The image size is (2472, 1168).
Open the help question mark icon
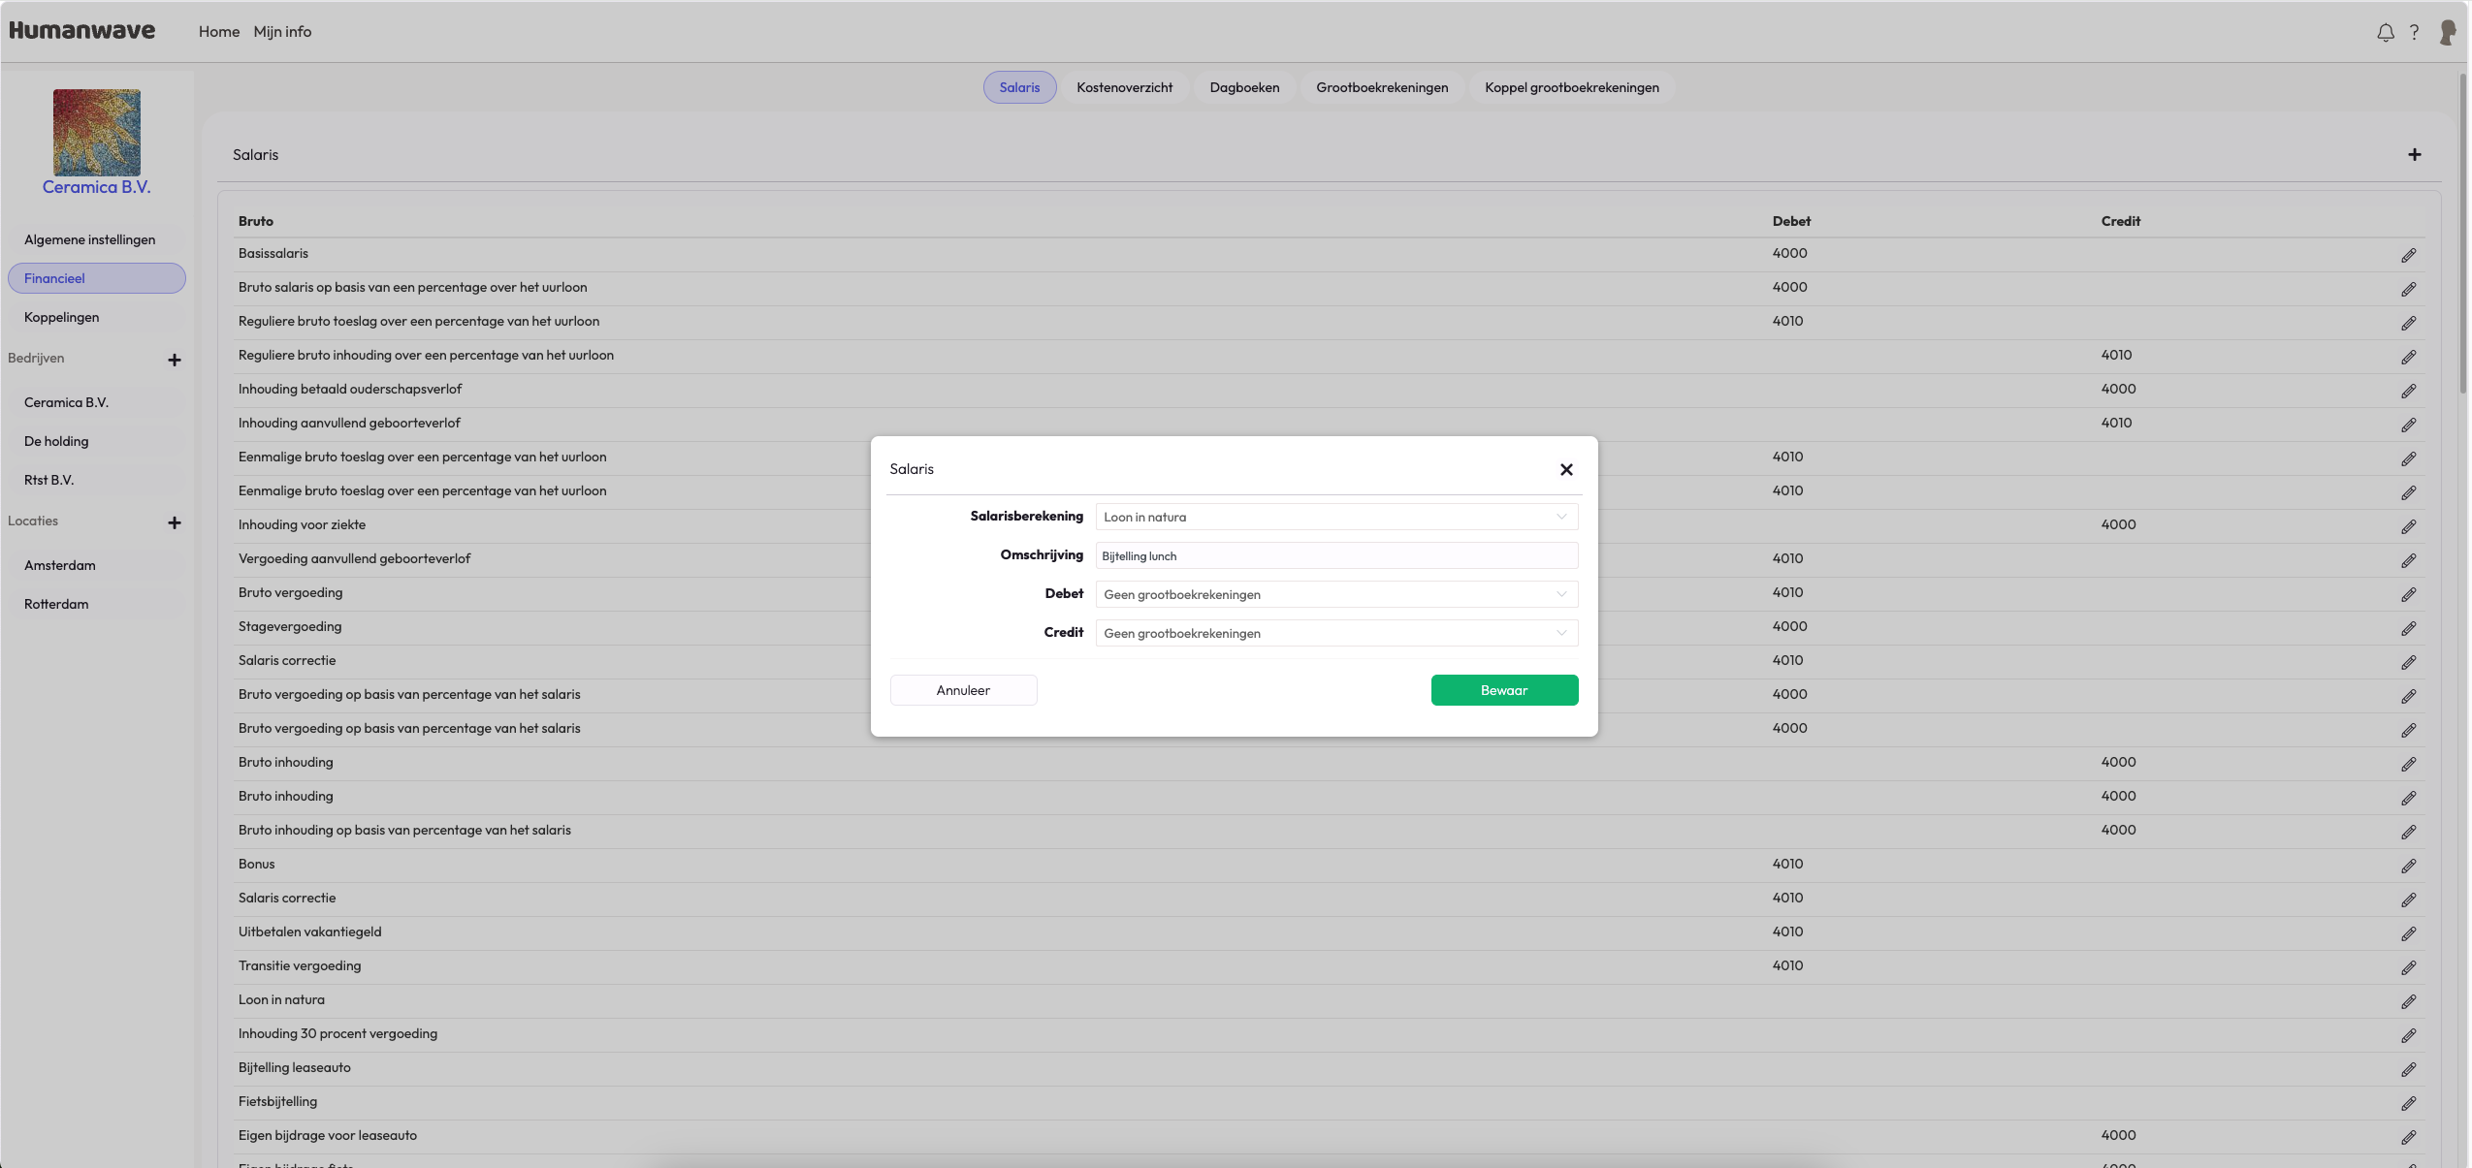[x=2414, y=33]
